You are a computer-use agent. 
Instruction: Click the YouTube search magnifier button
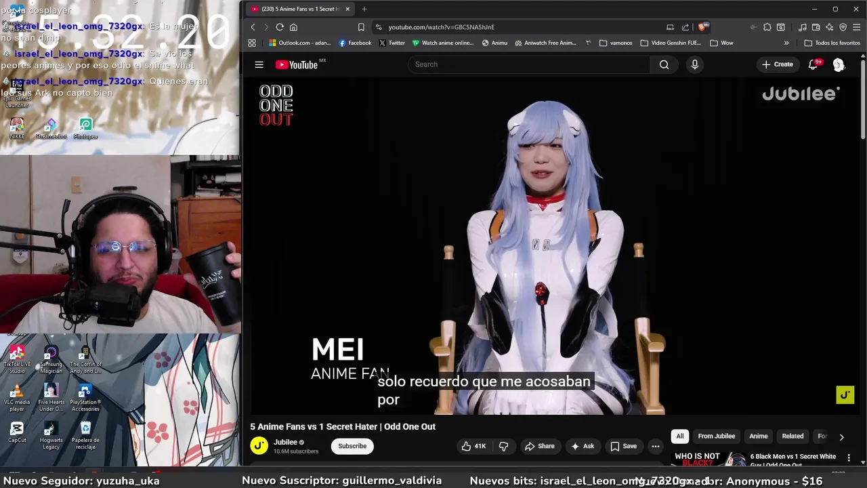pos(664,64)
